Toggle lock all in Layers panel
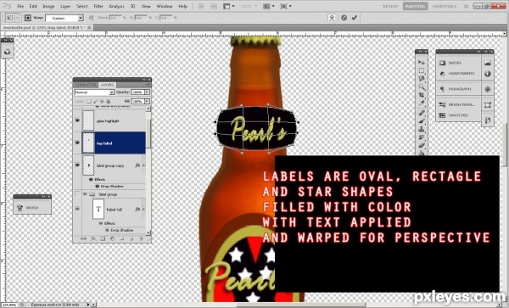Viewport: 509px width, 308px height. pos(109,102)
